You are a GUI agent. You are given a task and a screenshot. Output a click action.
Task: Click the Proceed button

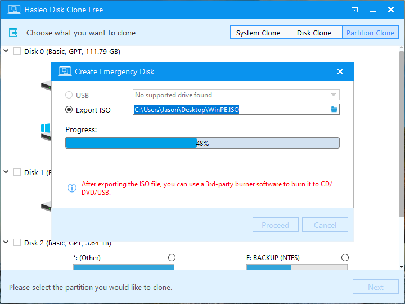coord(275,225)
